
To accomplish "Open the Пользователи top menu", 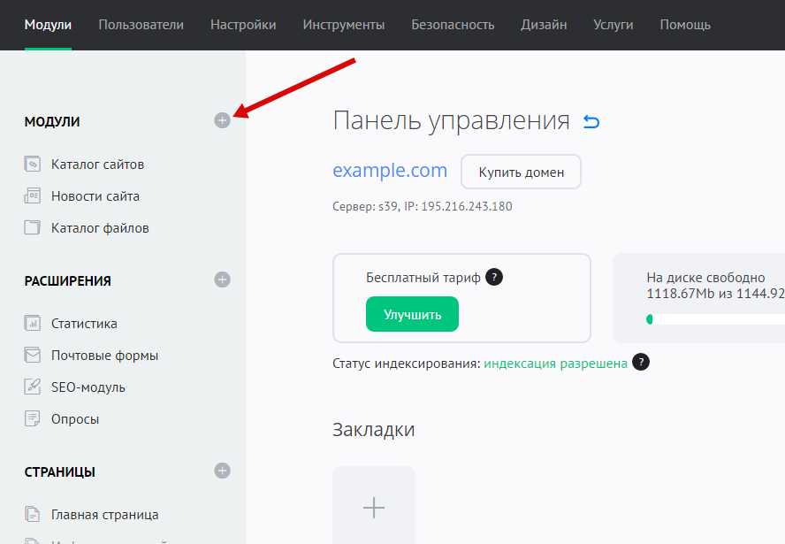I will 141,25.
